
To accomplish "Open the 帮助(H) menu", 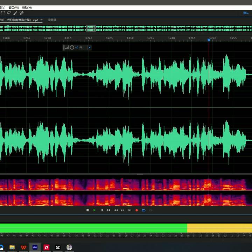I will point(27,7).
